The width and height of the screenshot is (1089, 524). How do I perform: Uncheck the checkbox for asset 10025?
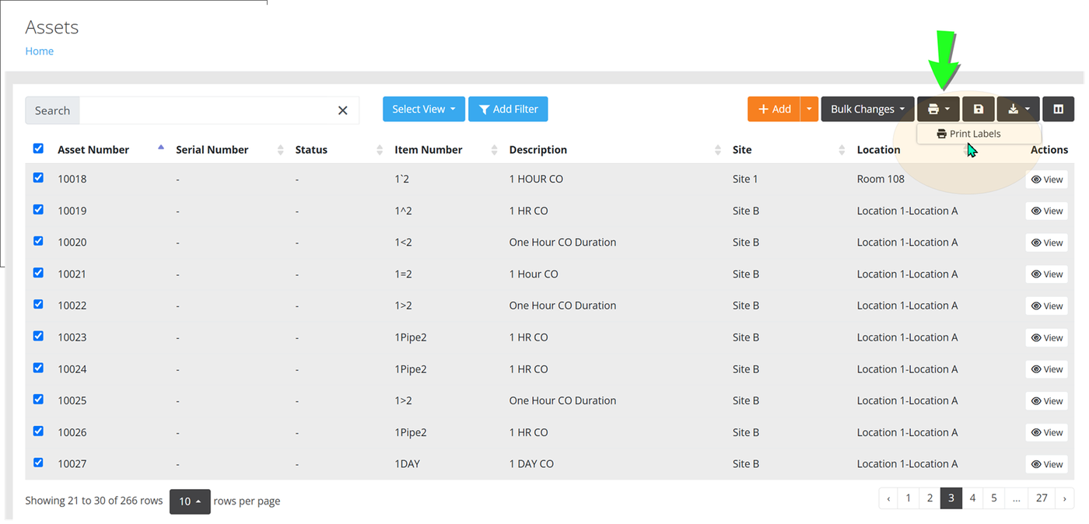(38, 400)
